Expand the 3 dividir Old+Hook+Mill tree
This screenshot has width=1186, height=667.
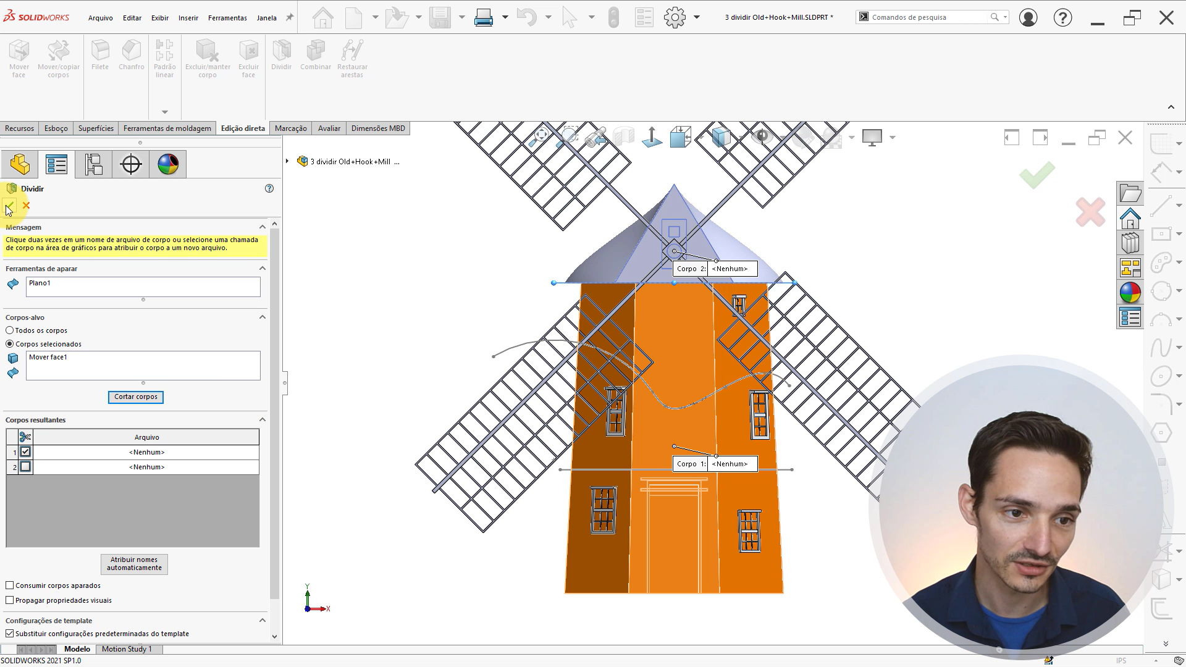point(287,161)
